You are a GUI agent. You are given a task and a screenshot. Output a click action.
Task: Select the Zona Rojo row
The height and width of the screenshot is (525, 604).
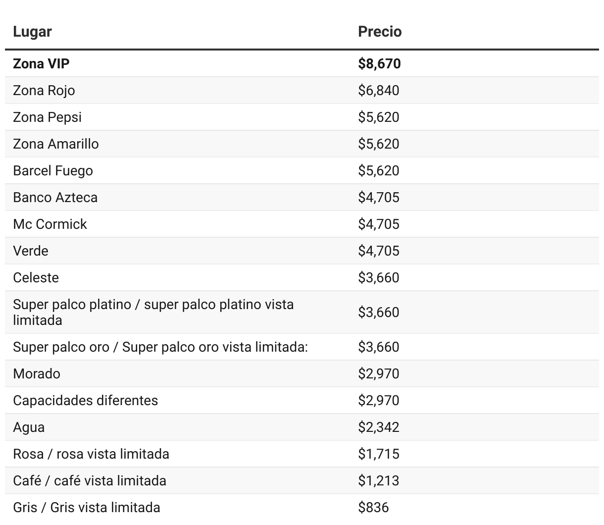pos(302,91)
